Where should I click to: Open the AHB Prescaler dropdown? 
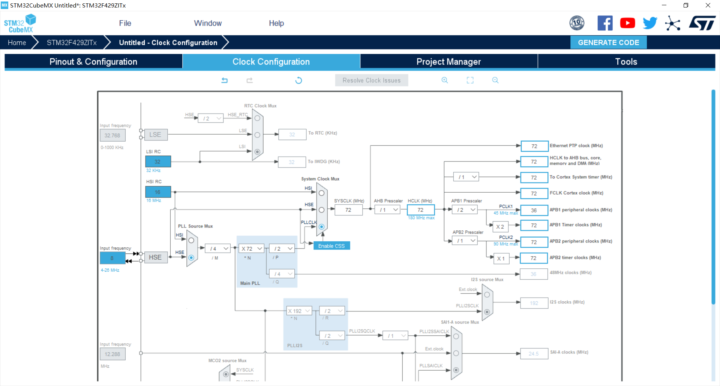pyautogui.click(x=387, y=210)
